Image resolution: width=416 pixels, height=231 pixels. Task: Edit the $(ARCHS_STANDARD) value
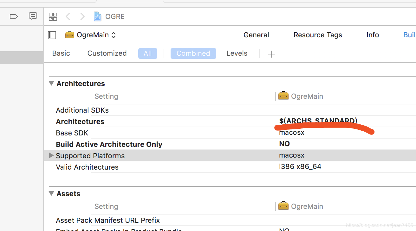point(318,121)
